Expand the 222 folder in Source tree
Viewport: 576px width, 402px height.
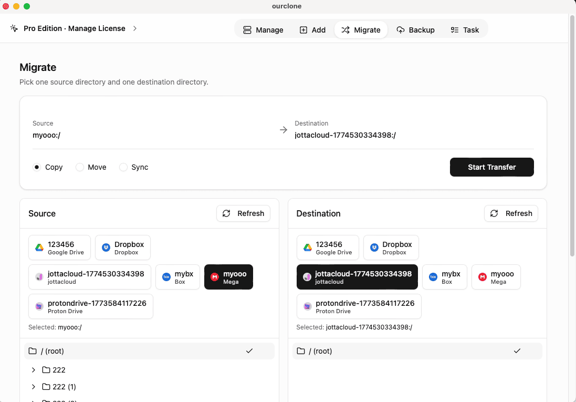34,370
